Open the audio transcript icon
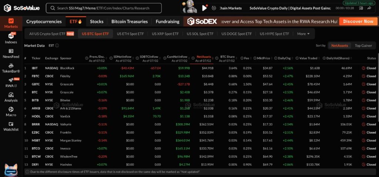Image resolution: width=379 pixels, height=177 pixels. 361,8
